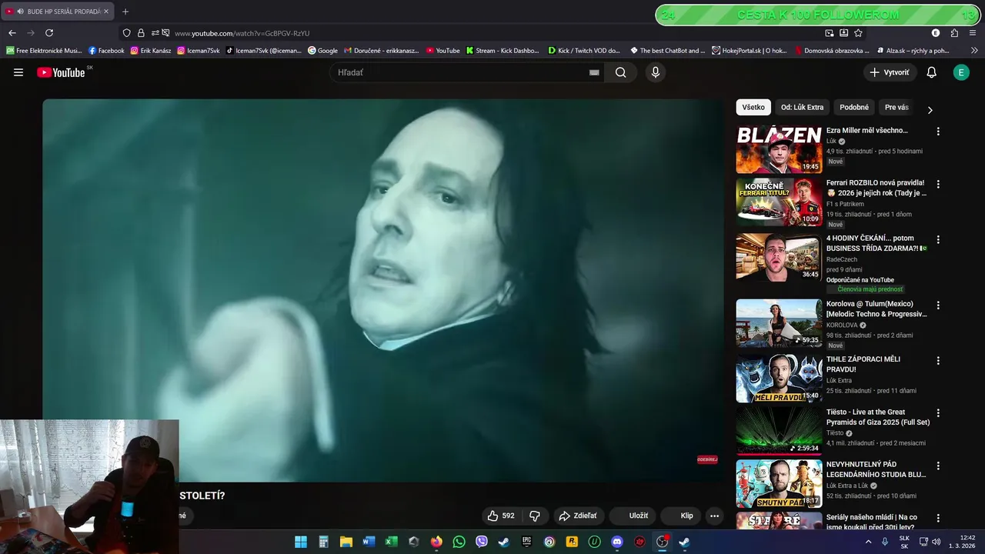Open Windows Start menu
985x554 pixels.
pos(301,542)
